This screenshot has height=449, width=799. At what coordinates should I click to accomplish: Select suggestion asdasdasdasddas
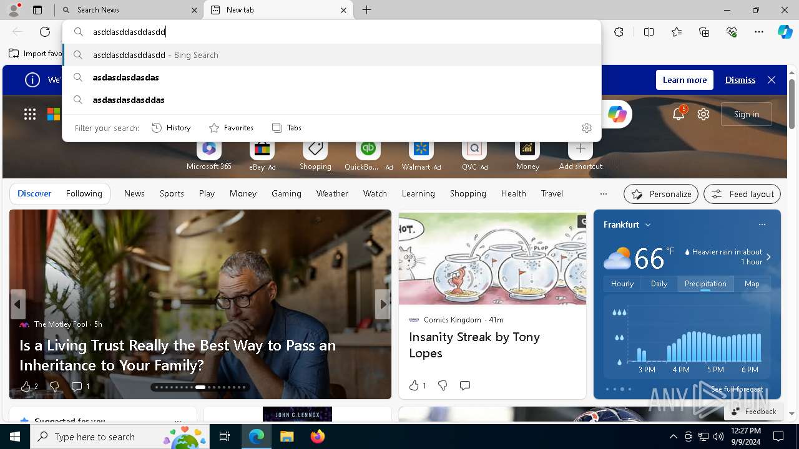click(x=331, y=100)
